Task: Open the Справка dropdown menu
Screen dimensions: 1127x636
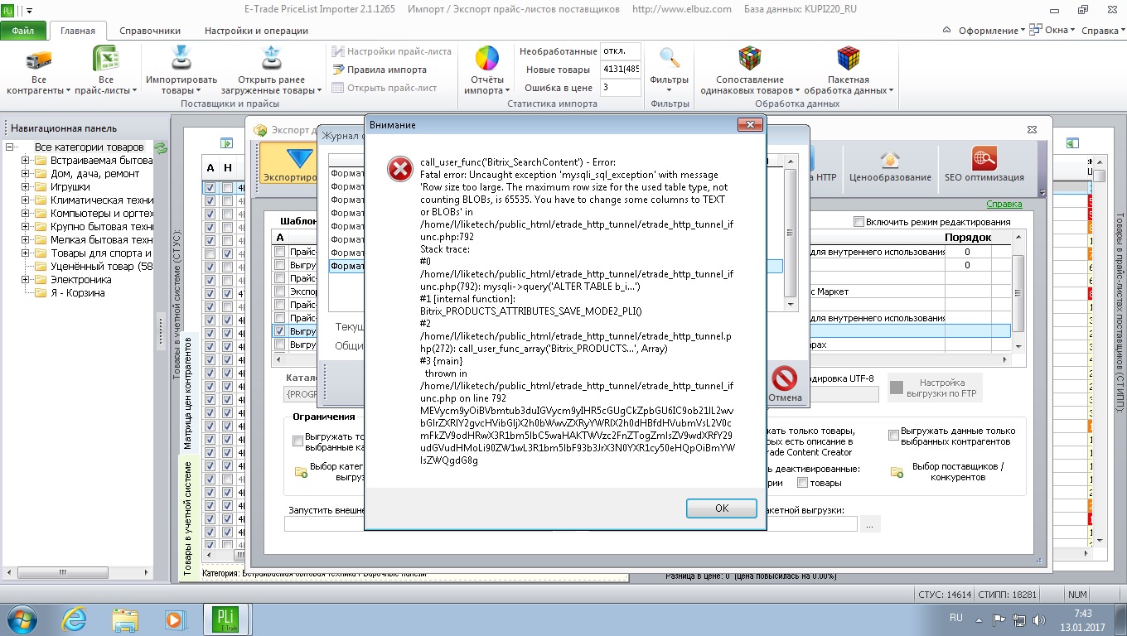Action: (x=1103, y=31)
